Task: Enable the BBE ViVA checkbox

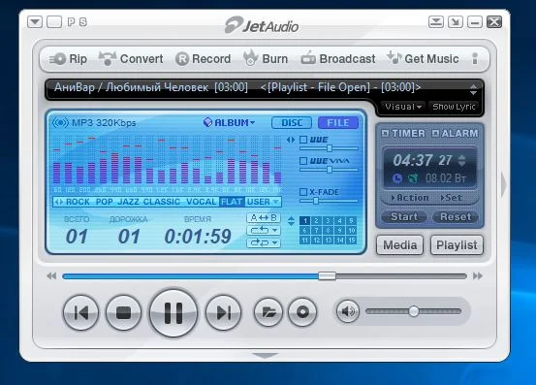Action: tap(303, 161)
